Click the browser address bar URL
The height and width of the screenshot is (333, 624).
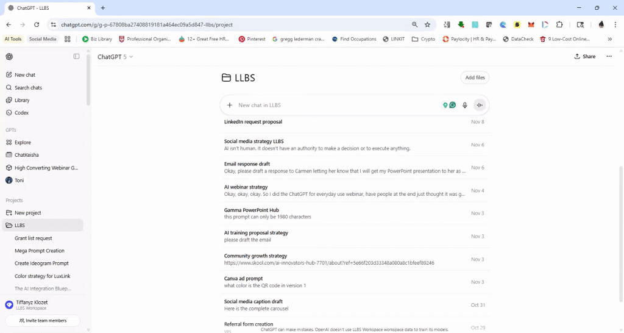147,24
